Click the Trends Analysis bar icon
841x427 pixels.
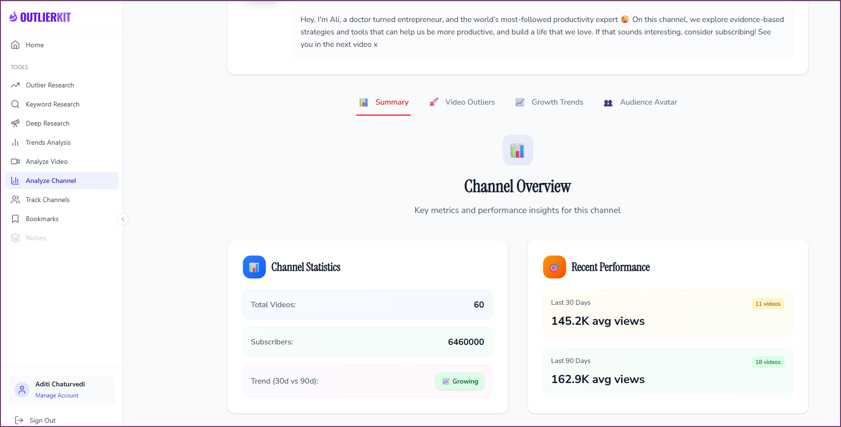(x=15, y=142)
